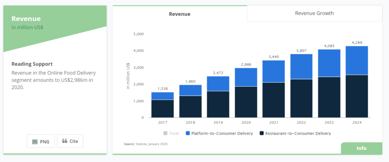This screenshot has height=162, width=389.
Task: Switch to the Revenue Growth tab
Action: point(314,13)
